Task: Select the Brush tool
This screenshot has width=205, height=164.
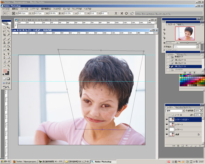Action: coord(8,39)
